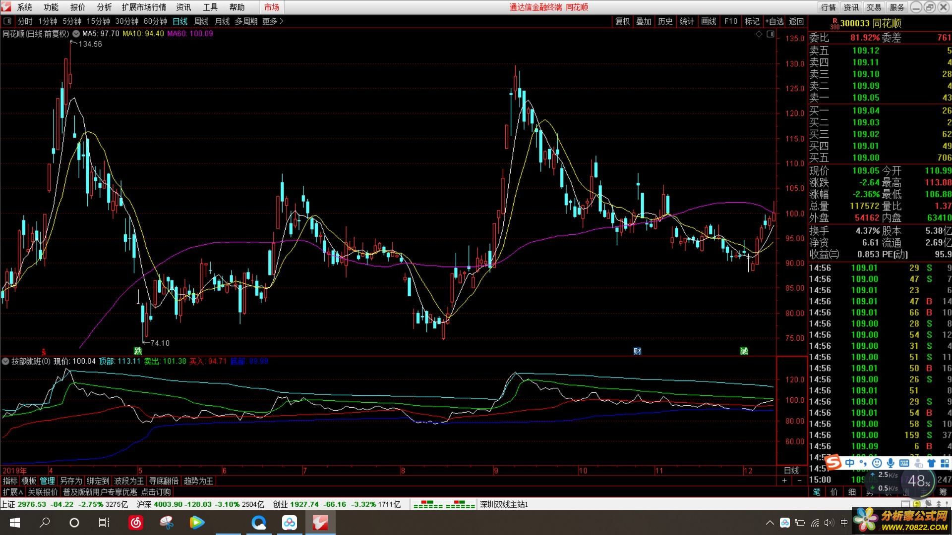Select the 周线 weekly period

[201, 21]
